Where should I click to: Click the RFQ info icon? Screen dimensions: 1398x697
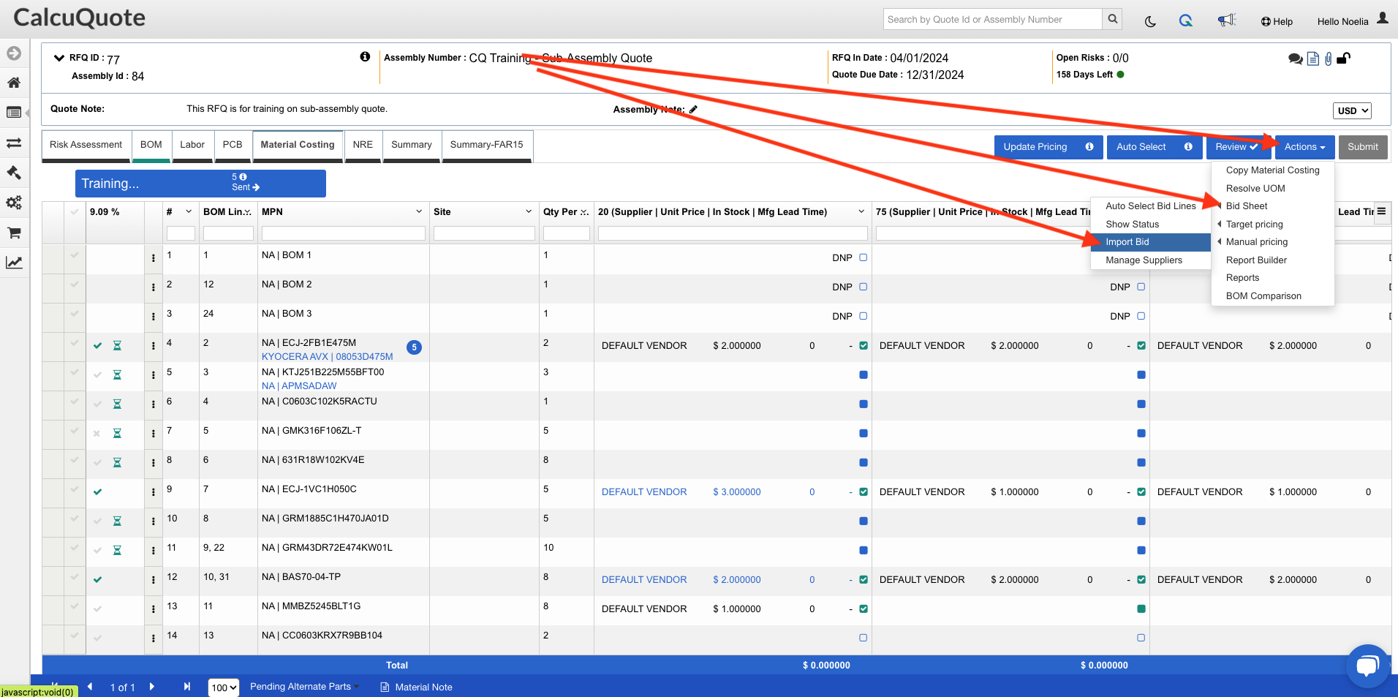click(365, 56)
